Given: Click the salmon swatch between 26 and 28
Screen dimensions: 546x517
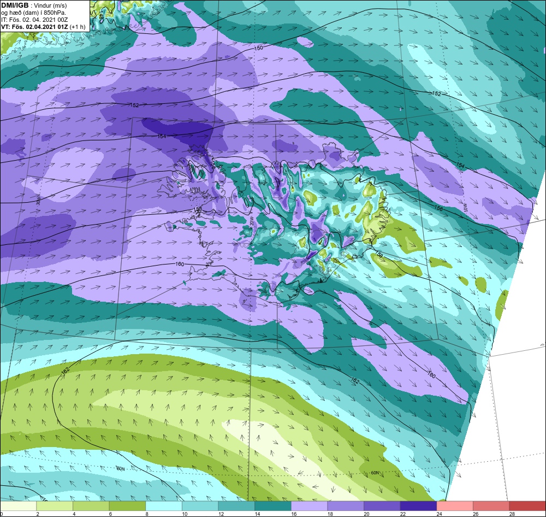Looking at the screenshot, I should click(x=491, y=506).
